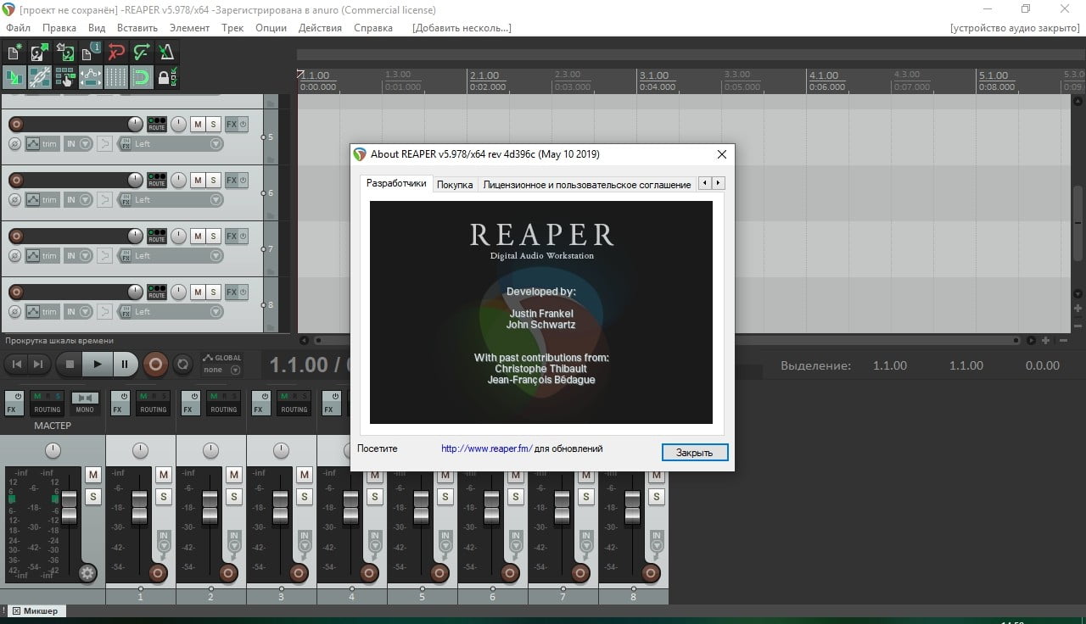The image size is (1086, 624).
Task: Click the REAPER logo in the About dialog title bar
Action: (360, 154)
